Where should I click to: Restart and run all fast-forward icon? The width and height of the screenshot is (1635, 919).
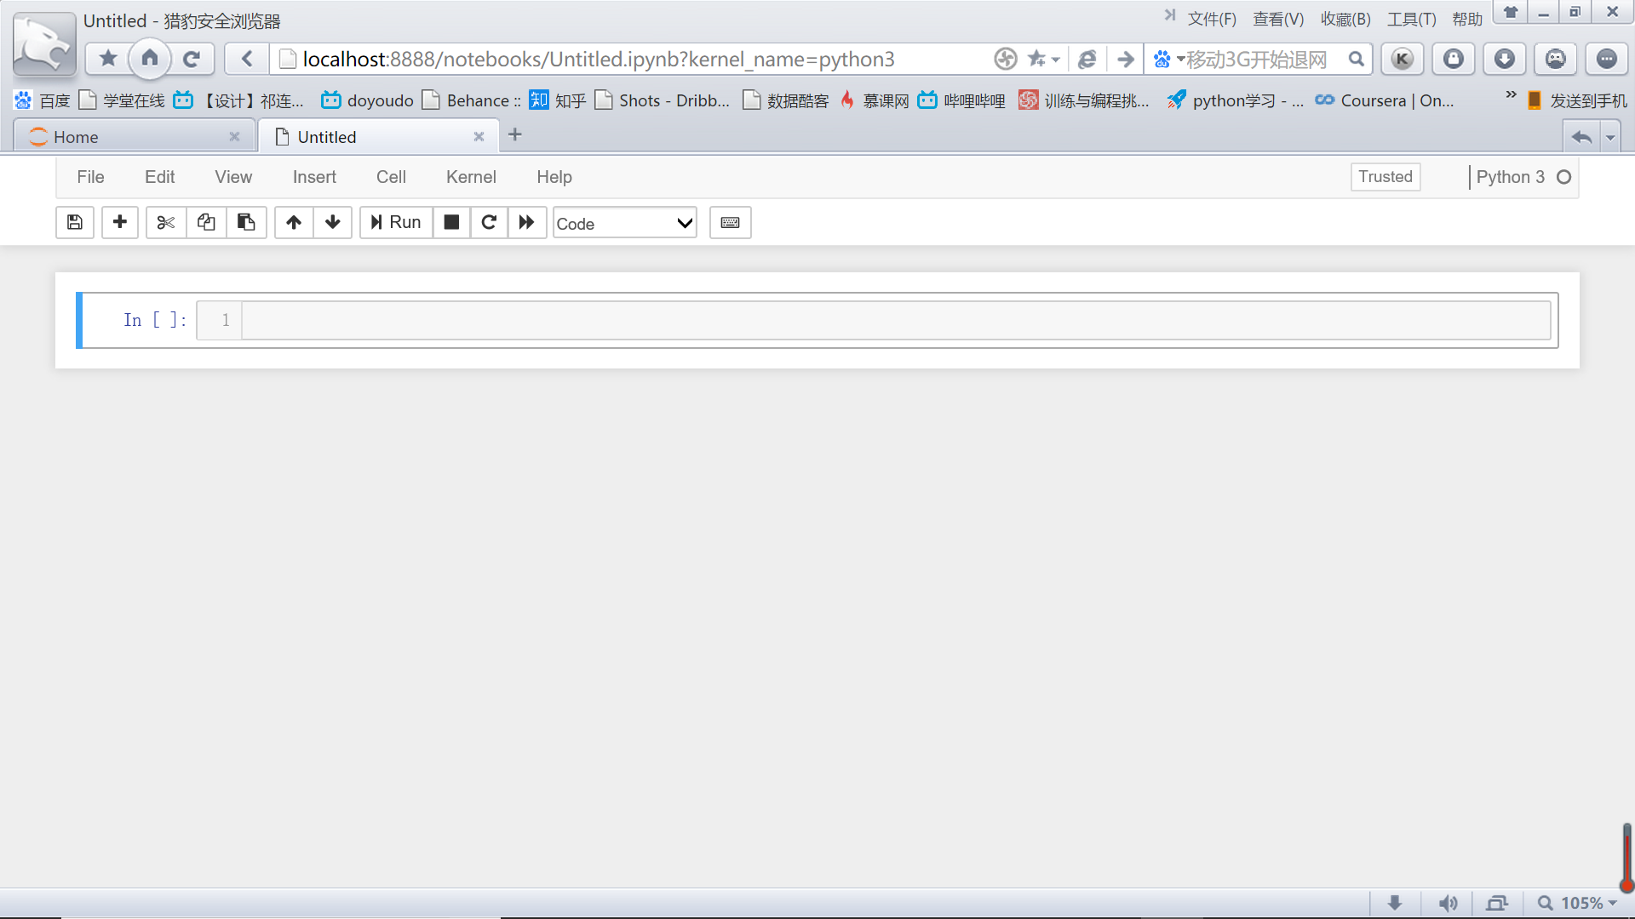pyautogui.click(x=527, y=223)
